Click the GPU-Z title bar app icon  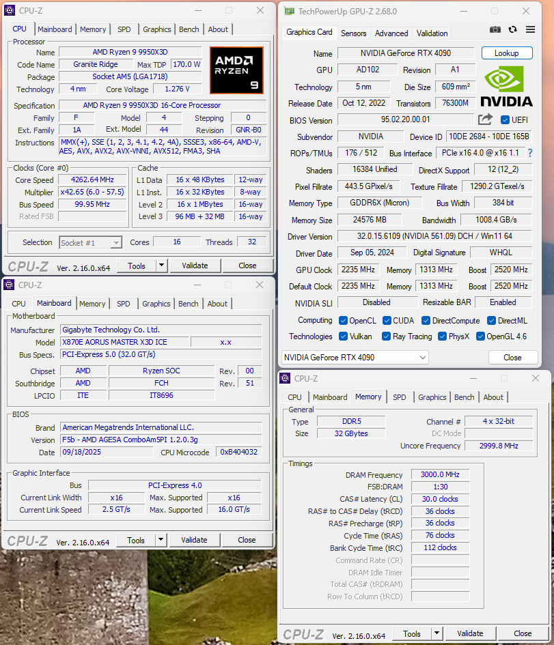[x=290, y=12]
